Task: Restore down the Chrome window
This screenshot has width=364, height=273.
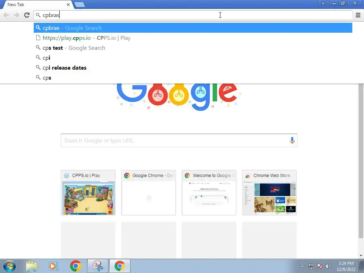Action: [343, 3]
